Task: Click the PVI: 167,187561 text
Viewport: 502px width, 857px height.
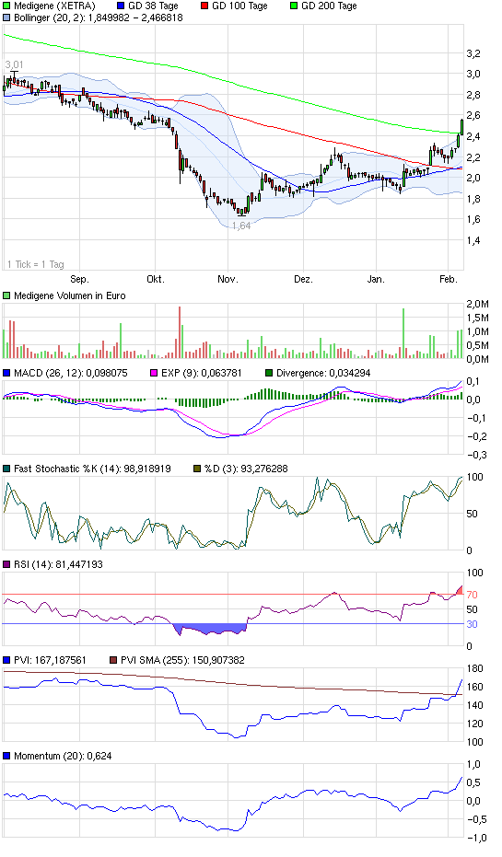Action: 50,660
